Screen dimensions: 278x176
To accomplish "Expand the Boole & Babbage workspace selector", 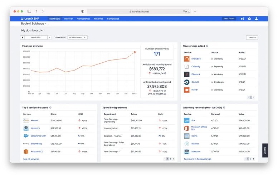I will (34, 24).
